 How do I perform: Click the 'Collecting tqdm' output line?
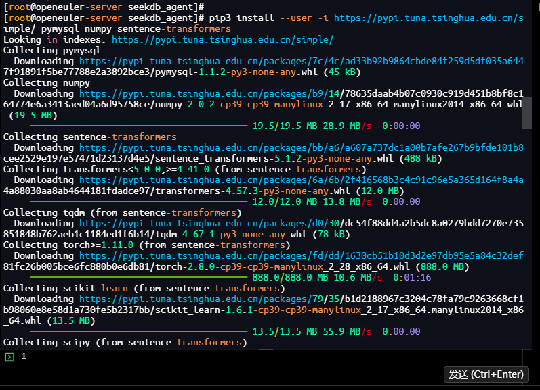tap(122, 212)
